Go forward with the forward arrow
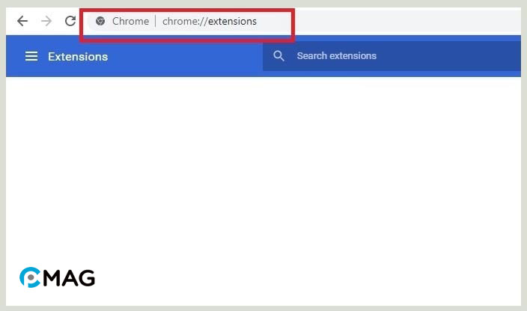 pyautogui.click(x=46, y=21)
